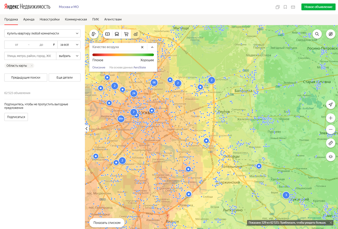The image size is (338, 229).
Task: Show the shops infrastructure layer with cart icon
Action: pyautogui.click(x=126, y=34)
